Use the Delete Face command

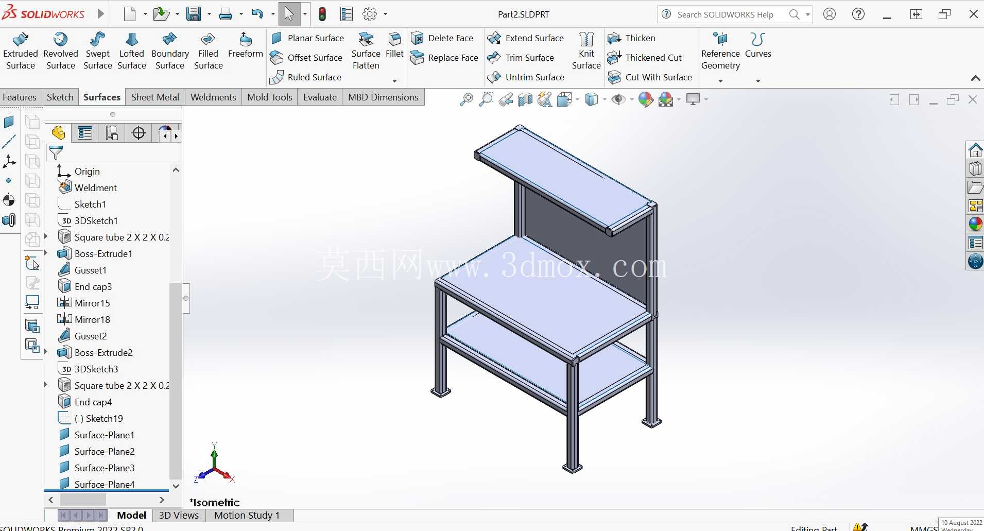[442, 38]
